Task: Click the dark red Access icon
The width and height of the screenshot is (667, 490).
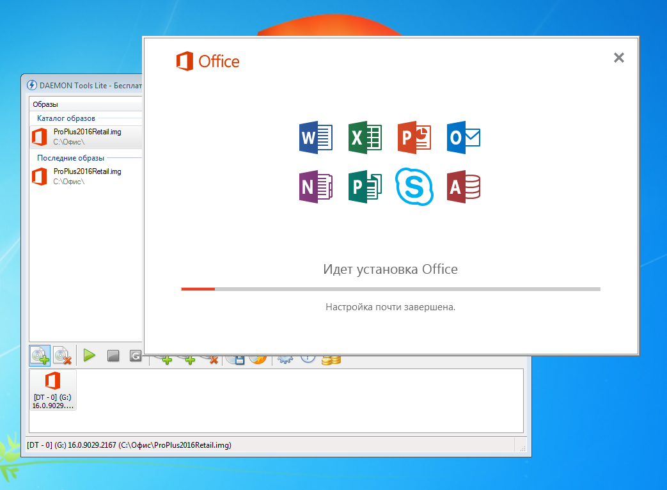Action: 464,187
